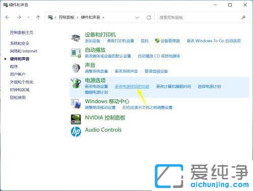Click 自动播放 CD 或其他媒体 link
Image resolution: width=253 pixels, height=191 pixels.
pos(159,56)
